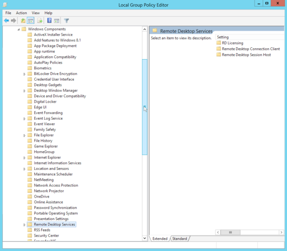Open the Remote Desktop Session Host folder
This screenshot has height=251, width=287.
(246, 54)
